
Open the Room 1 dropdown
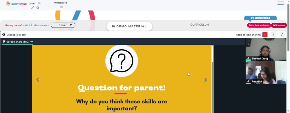coord(63,25)
